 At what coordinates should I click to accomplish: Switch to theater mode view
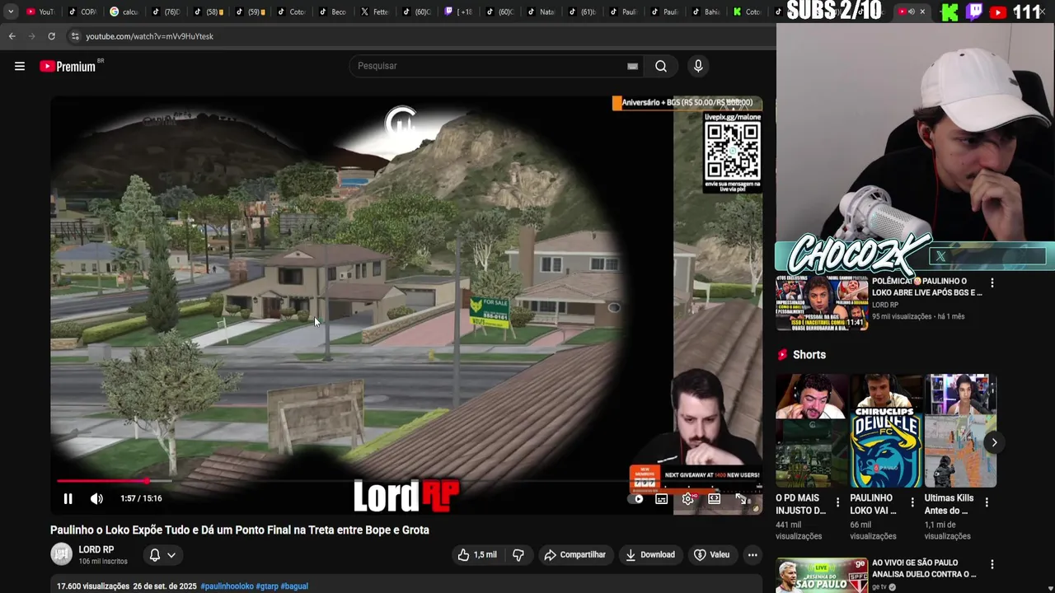(715, 499)
